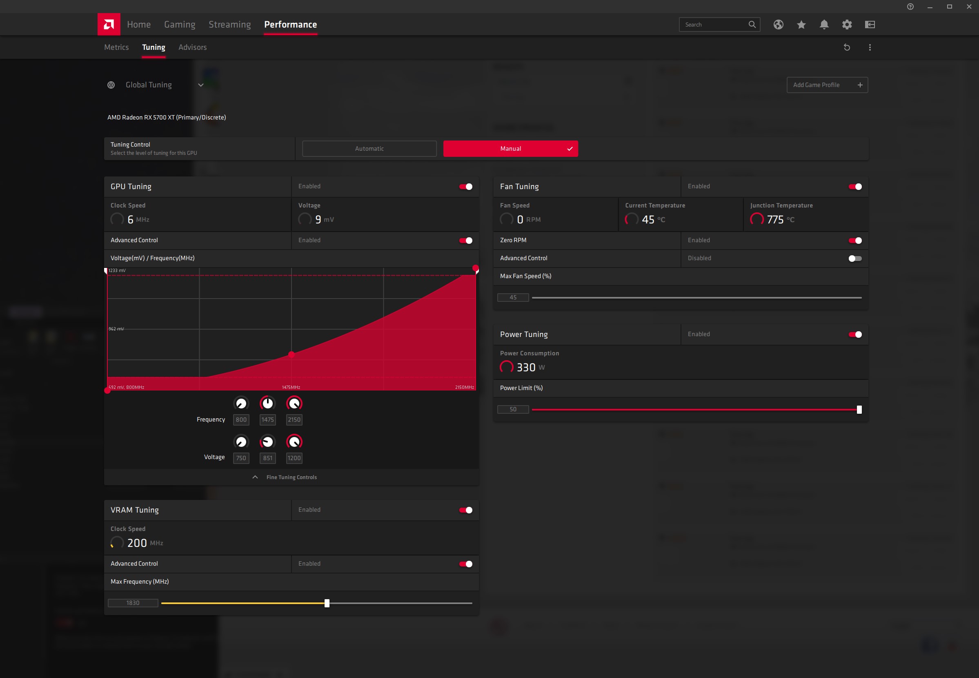The height and width of the screenshot is (678, 979).
Task: Toggle VRAM Tuning Advanced Control
Action: point(466,564)
